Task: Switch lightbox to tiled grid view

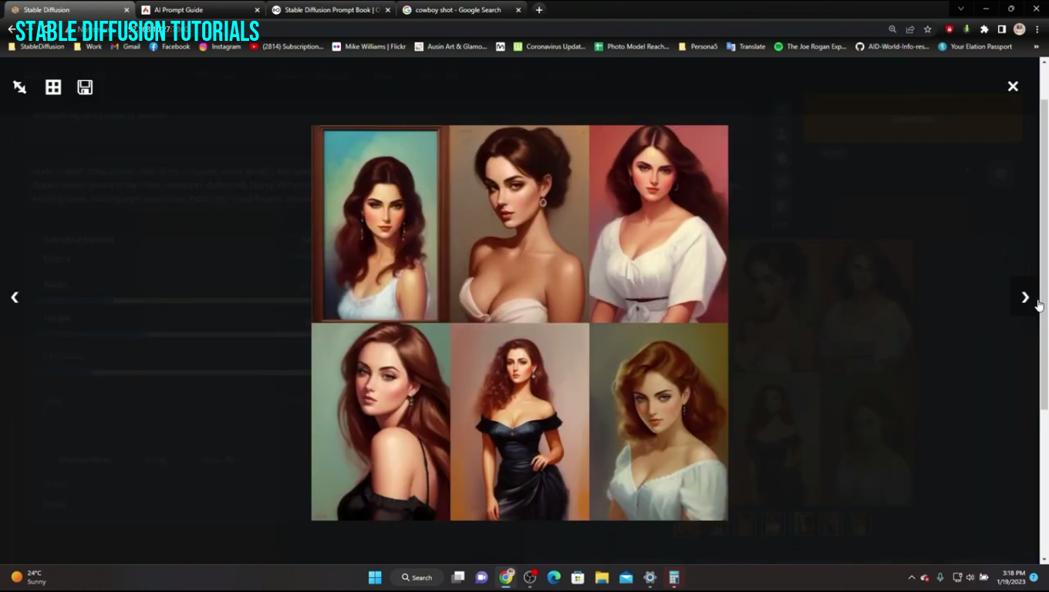Action: click(53, 87)
